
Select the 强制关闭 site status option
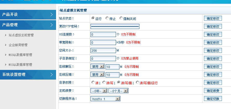(121, 18)
